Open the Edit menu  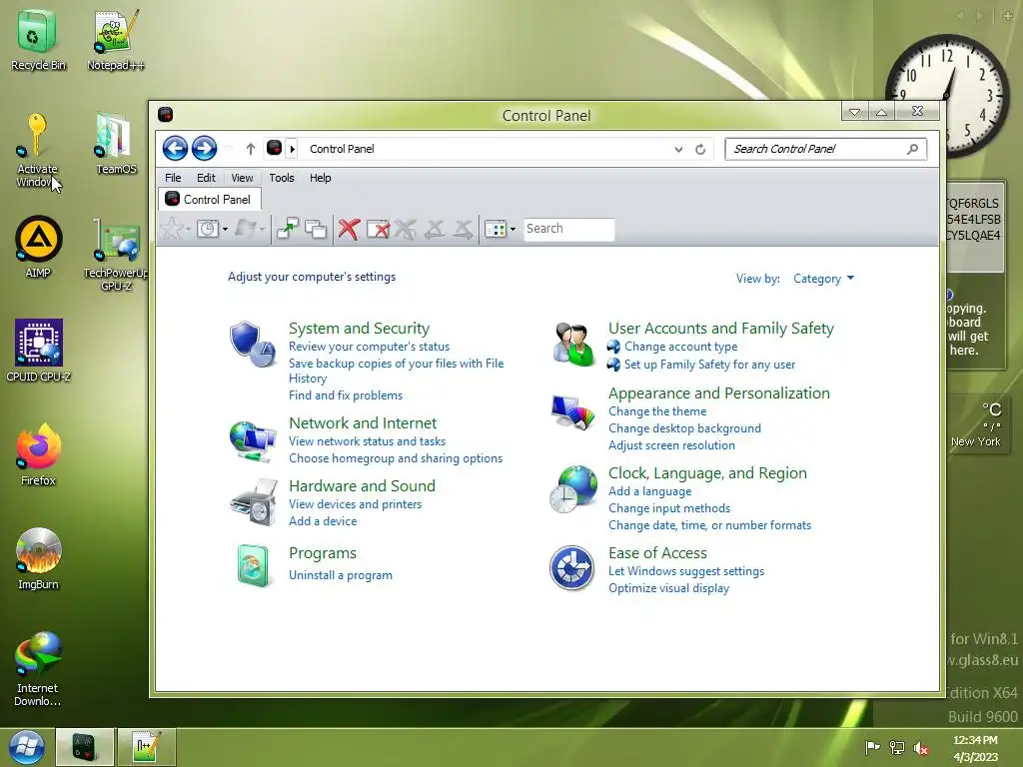tap(206, 178)
